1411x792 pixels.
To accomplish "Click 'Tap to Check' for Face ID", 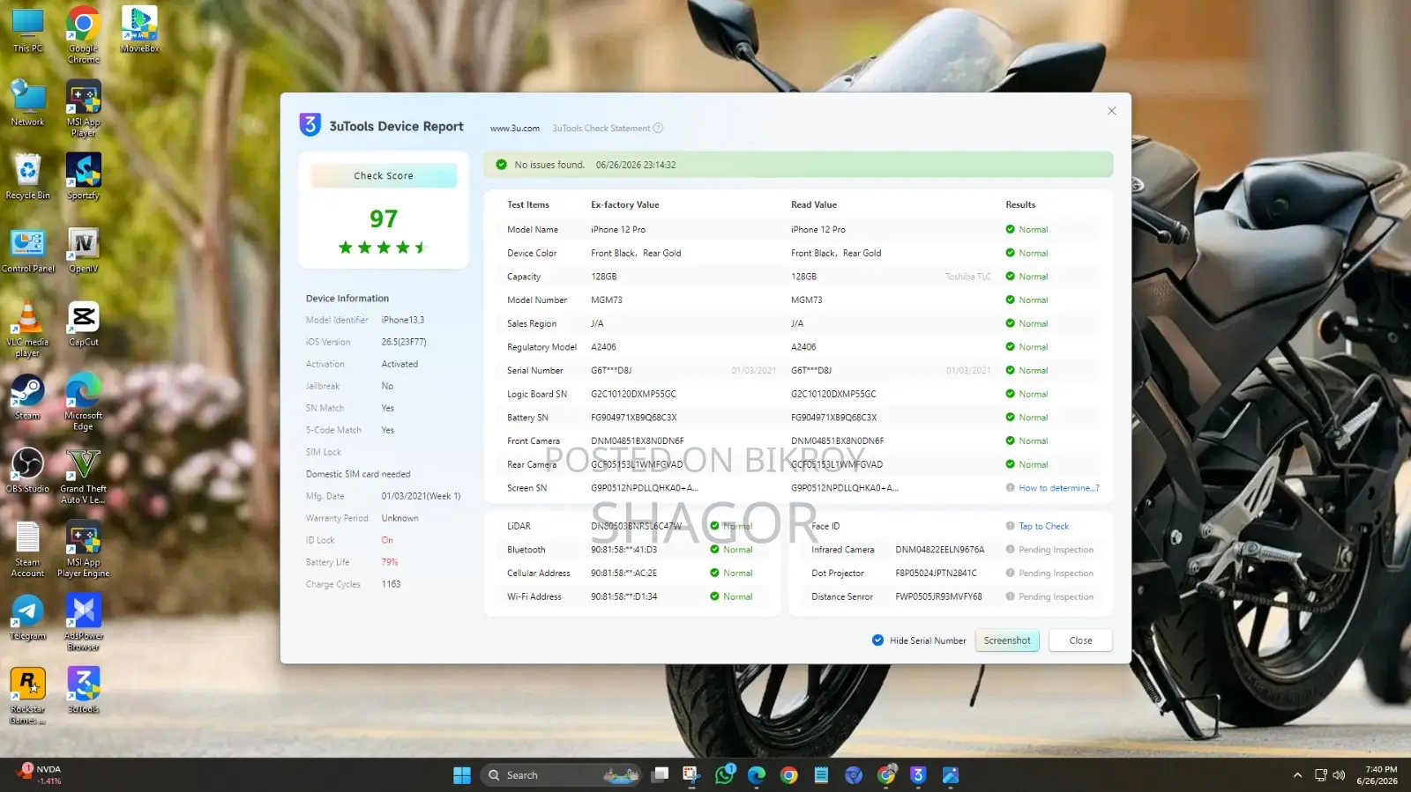I will point(1044,526).
